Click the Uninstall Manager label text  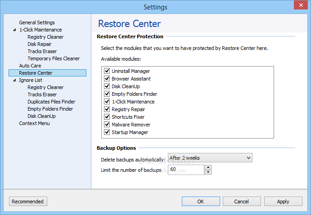(131, 71)
